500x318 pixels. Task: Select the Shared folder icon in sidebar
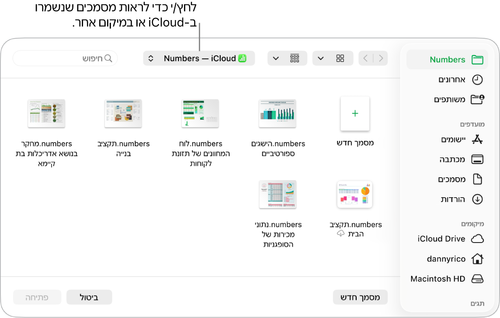click(477, 99)
